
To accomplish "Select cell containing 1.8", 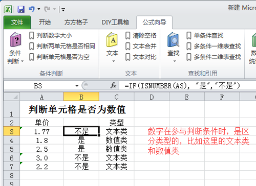I will [42, 140].
